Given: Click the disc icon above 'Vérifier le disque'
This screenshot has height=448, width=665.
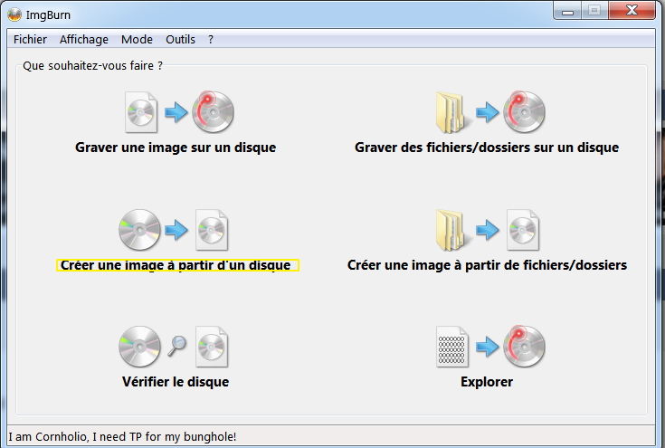Looking at the screenshot, I should [x=139, y=347].
